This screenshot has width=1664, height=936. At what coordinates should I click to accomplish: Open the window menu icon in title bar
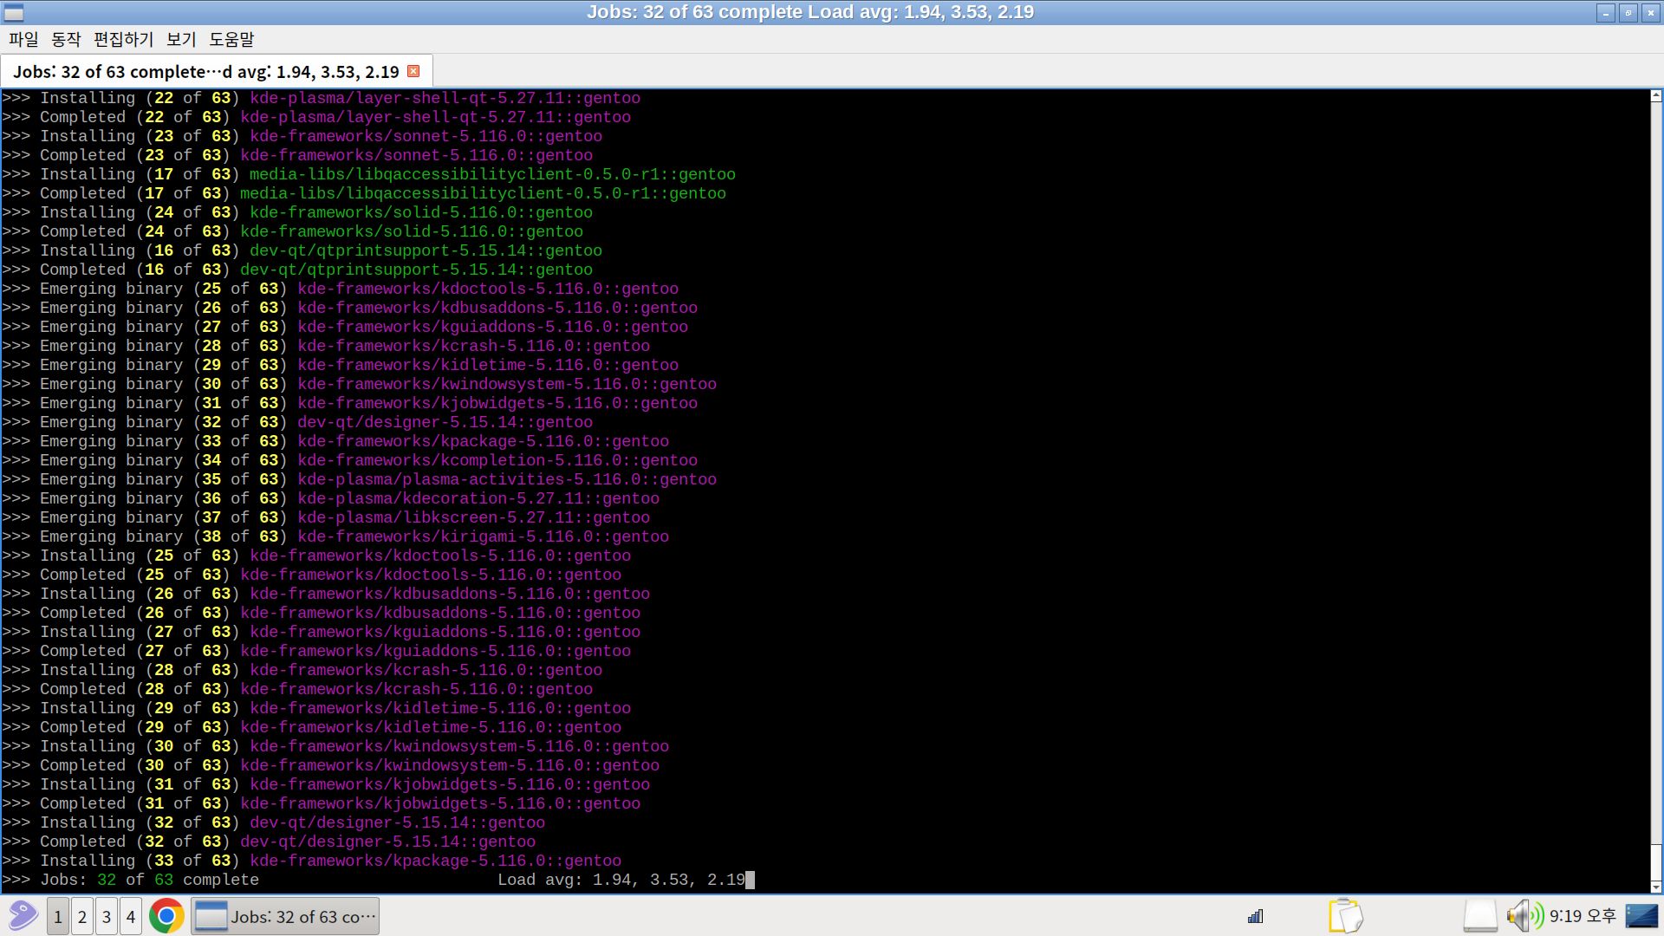[14, 12]
